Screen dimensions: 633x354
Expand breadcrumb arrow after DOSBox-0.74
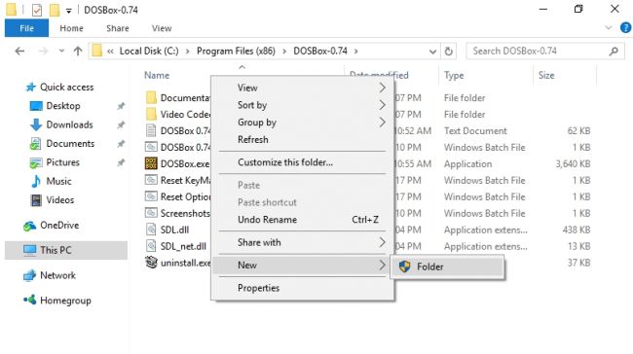tap(355, 52)
